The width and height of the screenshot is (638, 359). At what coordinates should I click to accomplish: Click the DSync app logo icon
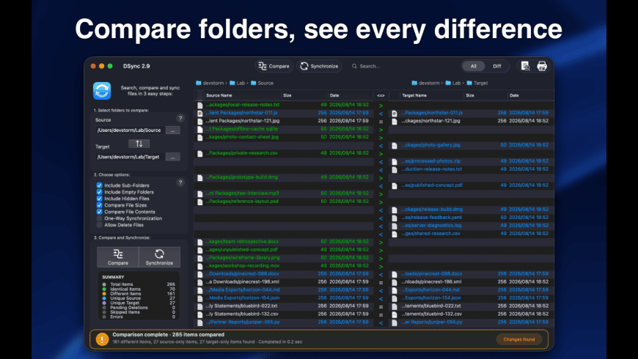[x=102, y=91]
